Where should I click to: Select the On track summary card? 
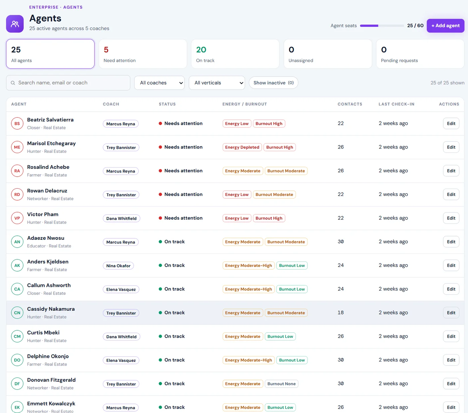click(235, 54)
